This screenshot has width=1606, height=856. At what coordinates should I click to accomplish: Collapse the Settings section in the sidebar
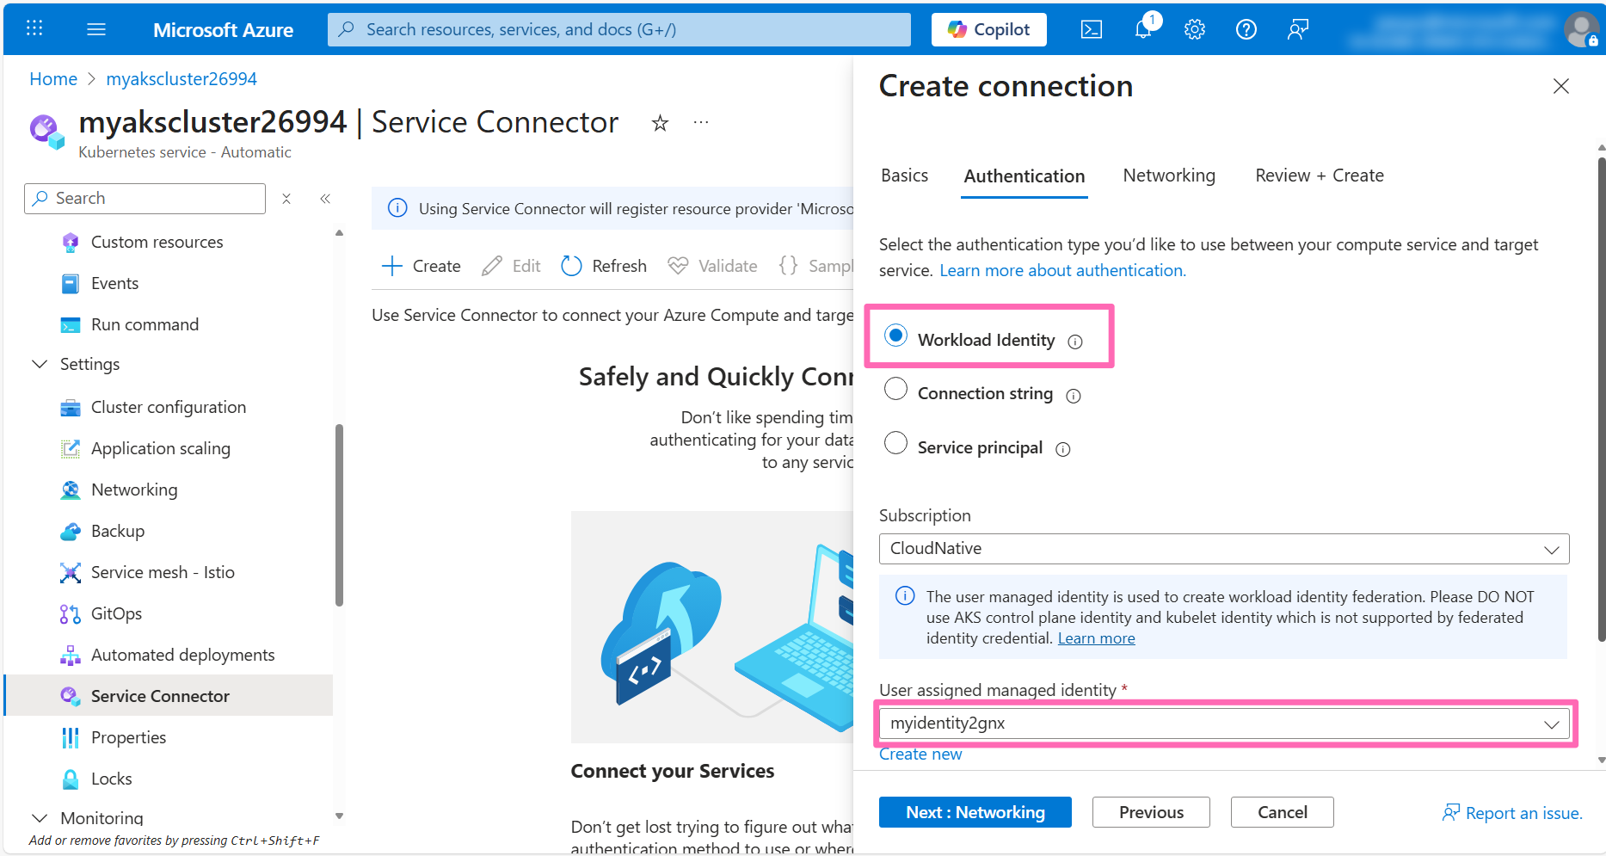point(39,364)
